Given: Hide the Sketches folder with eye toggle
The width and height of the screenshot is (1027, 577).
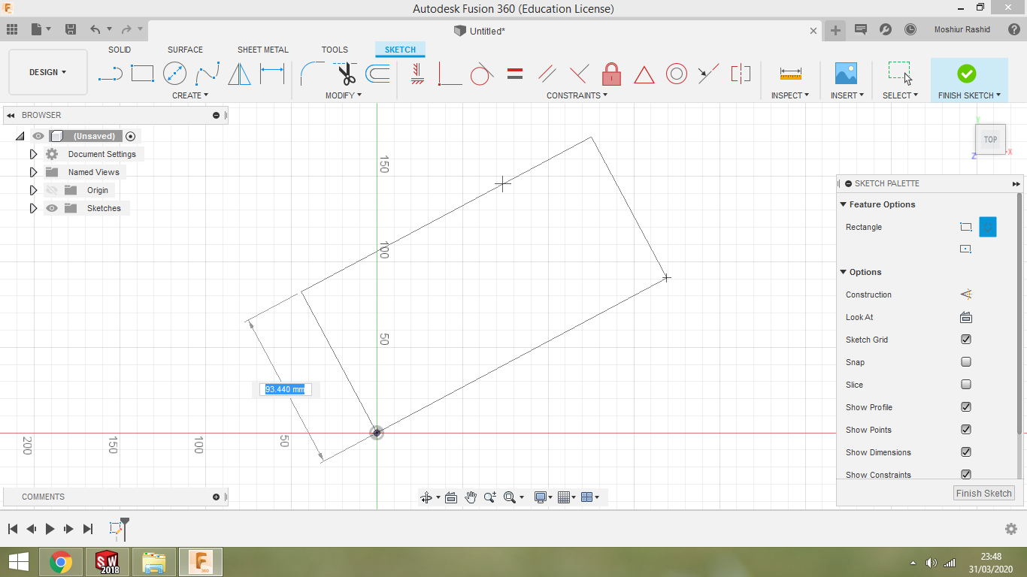Looking at the screenshot, I should [51, 208].
